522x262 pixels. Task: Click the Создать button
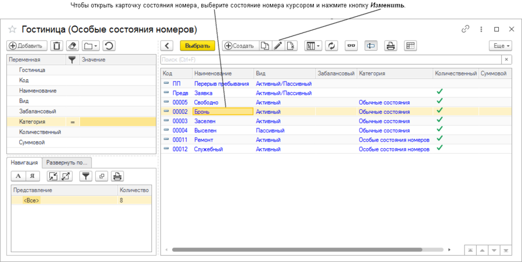(240, 46)
